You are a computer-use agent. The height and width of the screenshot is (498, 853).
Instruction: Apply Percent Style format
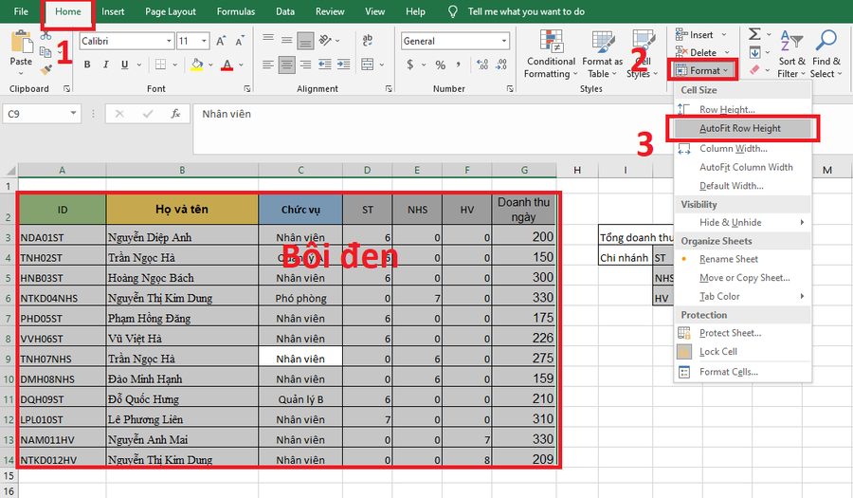click(x=441, y=65)
